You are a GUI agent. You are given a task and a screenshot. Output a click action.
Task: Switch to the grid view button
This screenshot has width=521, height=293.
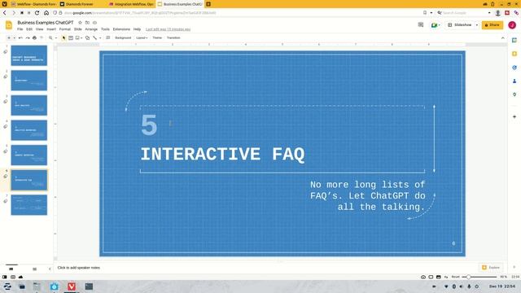[x=34, y=269]
